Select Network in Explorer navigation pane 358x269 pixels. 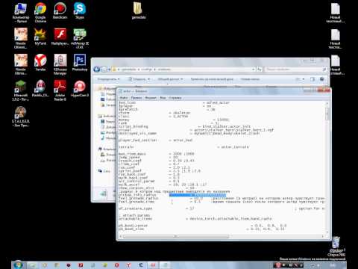[x=104, y=171]
